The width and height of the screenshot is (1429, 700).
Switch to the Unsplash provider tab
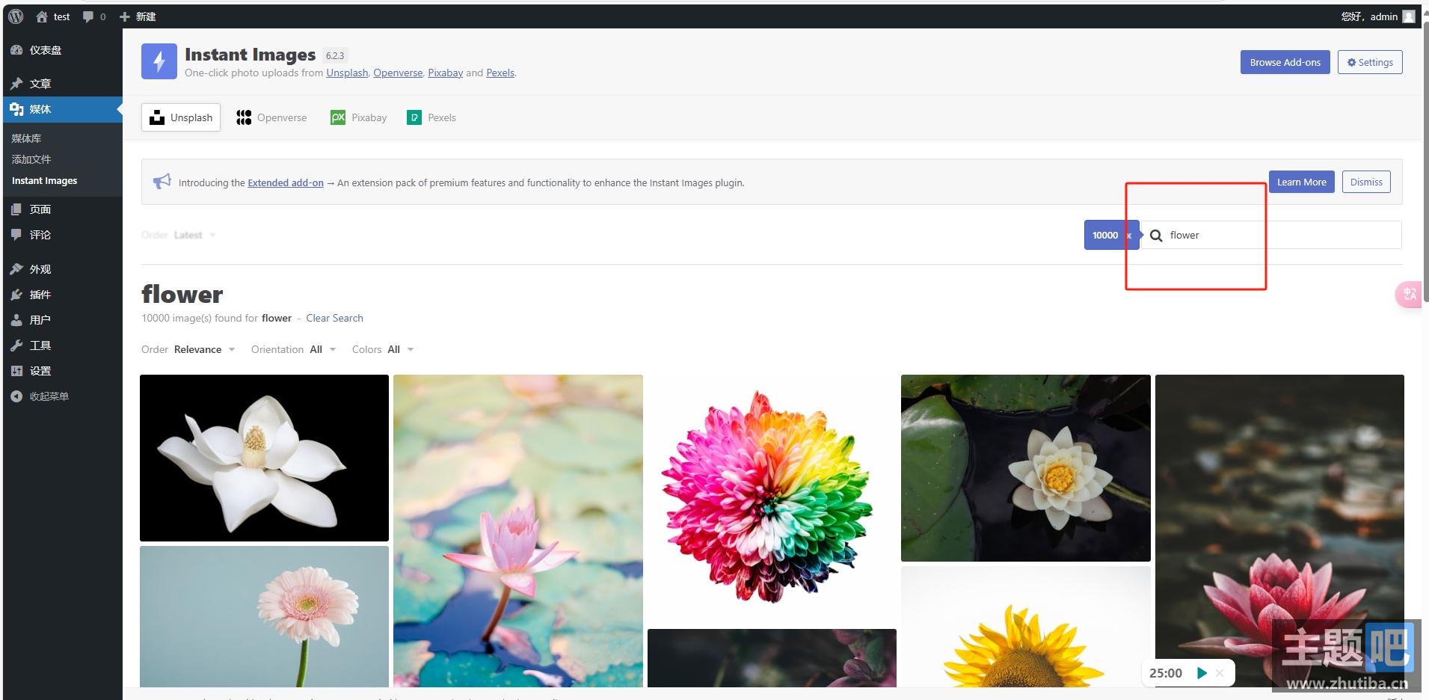(x=181, y=117)
